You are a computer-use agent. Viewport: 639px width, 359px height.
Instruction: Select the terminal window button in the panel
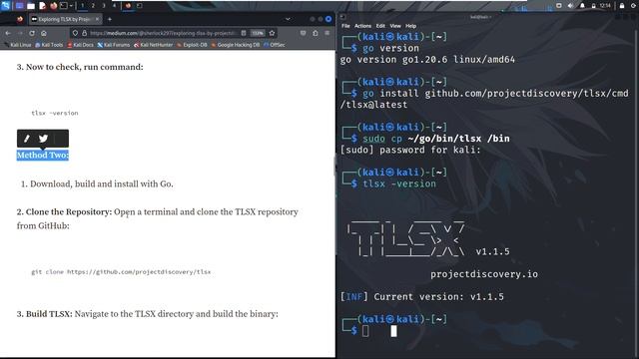click(140, 6)
